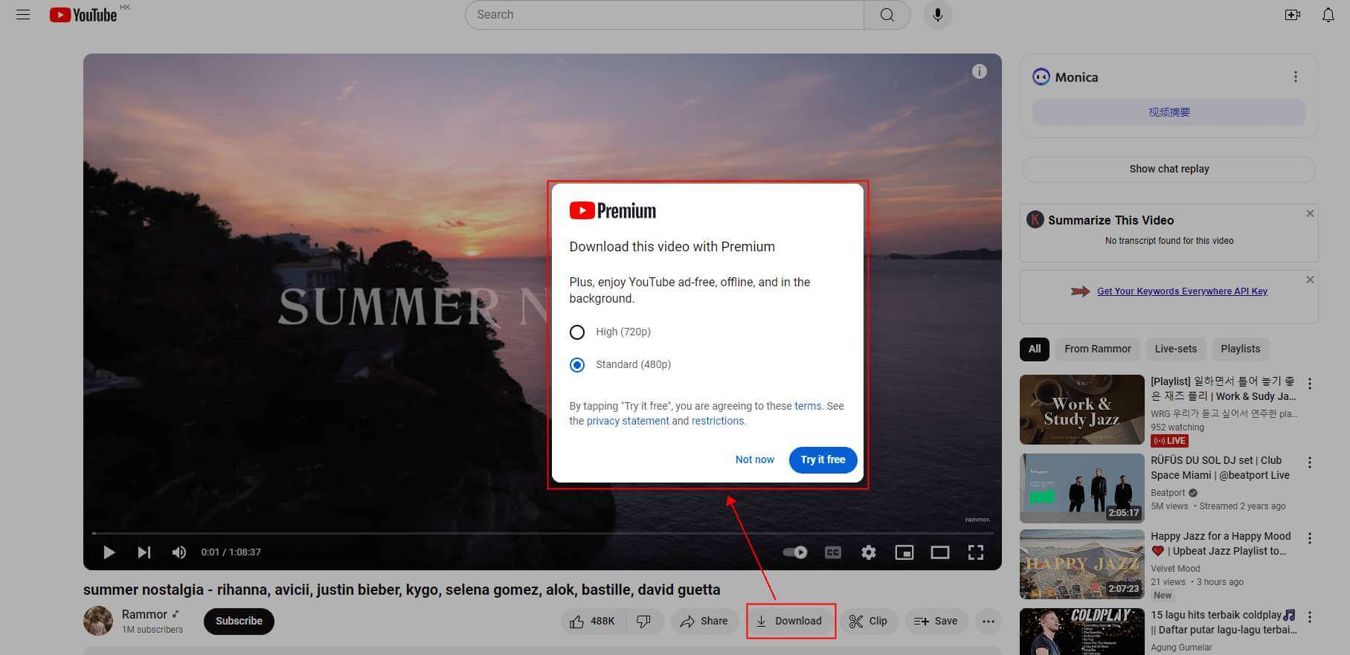Open the Rammor channel avatar
Viewport: 1350px width, 655px height.
(97, 621)
